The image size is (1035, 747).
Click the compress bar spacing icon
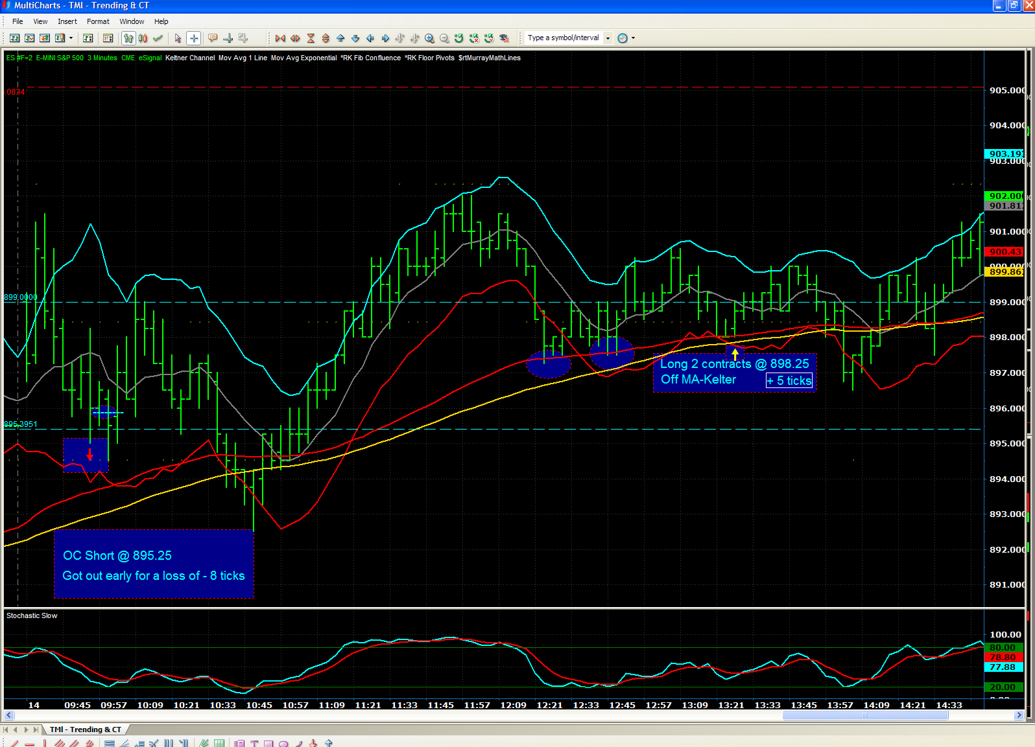tap(280, 38)
